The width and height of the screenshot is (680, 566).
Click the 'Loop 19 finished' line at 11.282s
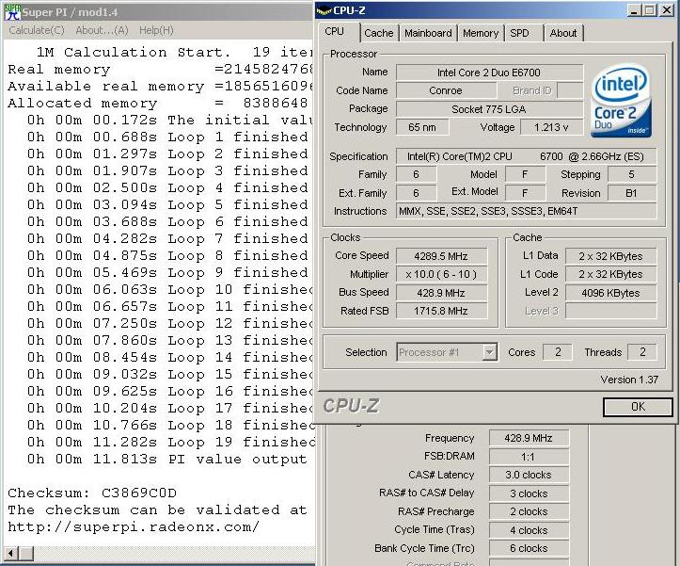tap(170, 443)
